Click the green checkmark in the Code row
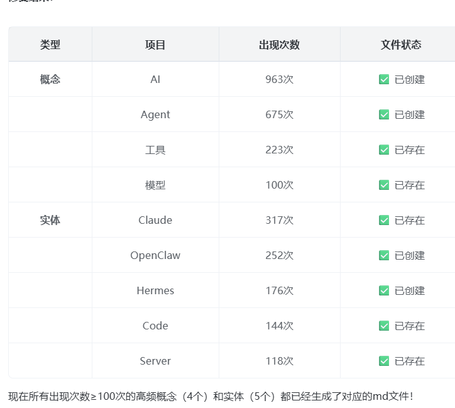The height and width of the screenshot is (408, 455). click(384, 326)
